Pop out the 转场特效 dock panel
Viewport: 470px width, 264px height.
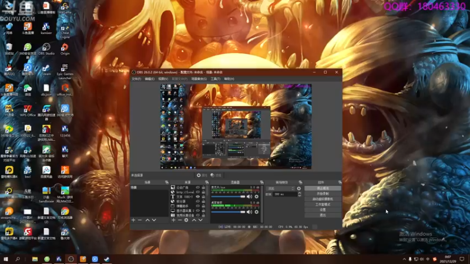click(300, 182)
